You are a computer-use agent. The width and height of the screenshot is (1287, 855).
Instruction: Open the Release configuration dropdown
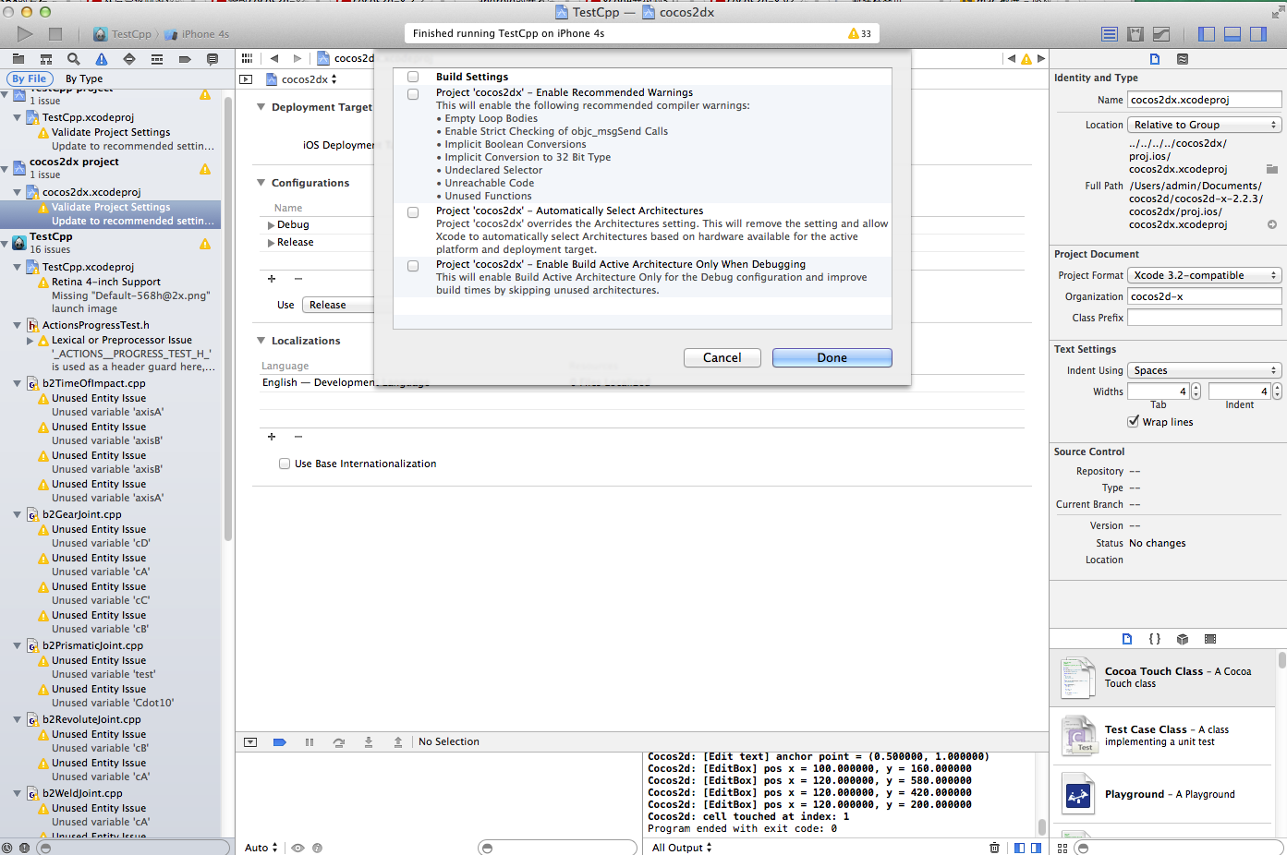tap(337, 305)
